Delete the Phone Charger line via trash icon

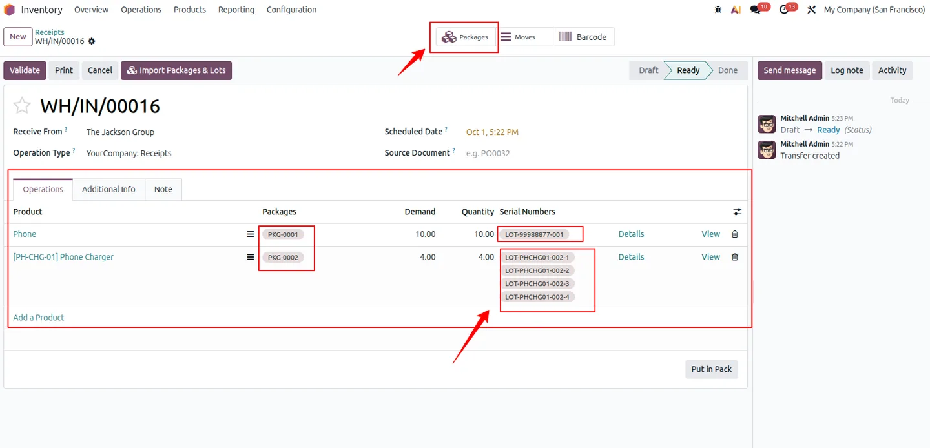[735, 257]
